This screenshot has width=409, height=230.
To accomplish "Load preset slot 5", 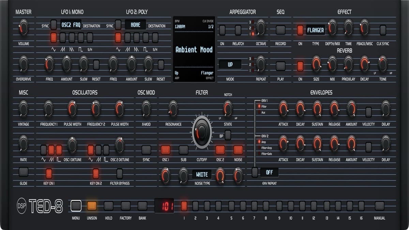I will [x=231, y=206].
